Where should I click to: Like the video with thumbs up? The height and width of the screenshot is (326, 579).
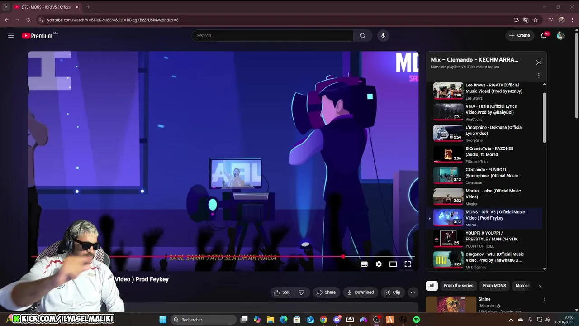(x=282, y=292)
